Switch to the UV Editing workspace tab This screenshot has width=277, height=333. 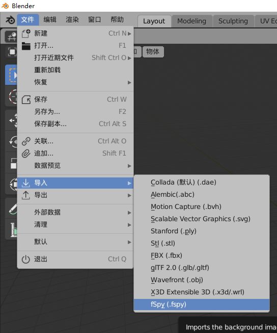(266, 21)
